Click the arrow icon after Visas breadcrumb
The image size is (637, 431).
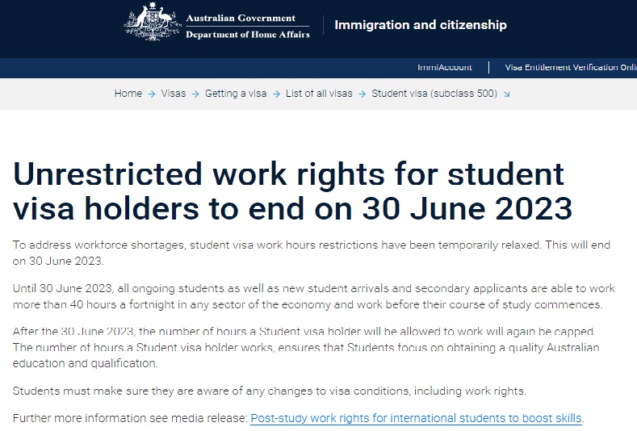195,94
